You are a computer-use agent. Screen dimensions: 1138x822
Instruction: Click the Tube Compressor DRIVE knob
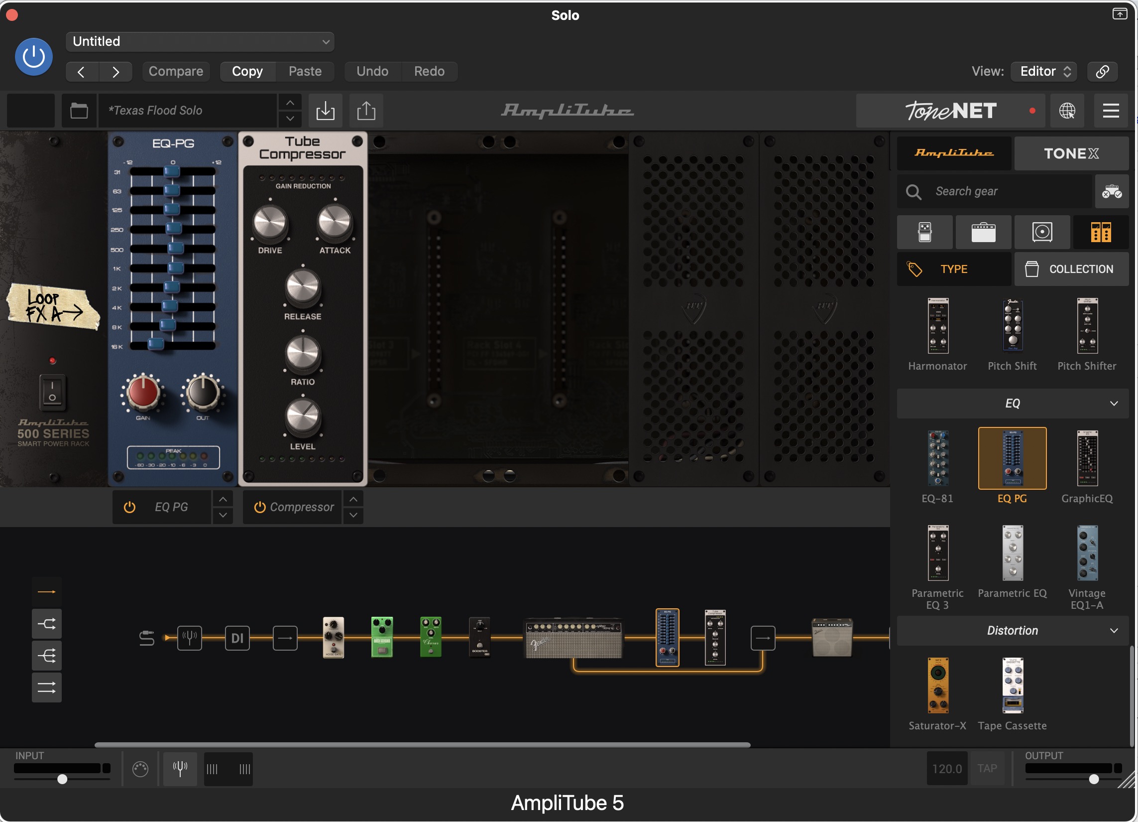coord(270,222)
